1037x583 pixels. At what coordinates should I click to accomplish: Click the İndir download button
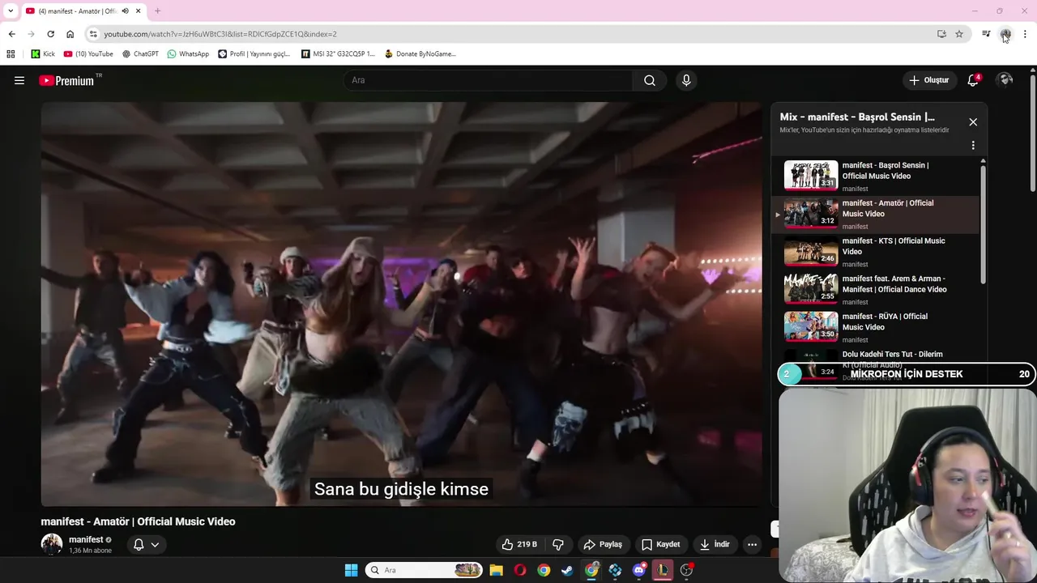click(x=715, y=544)
